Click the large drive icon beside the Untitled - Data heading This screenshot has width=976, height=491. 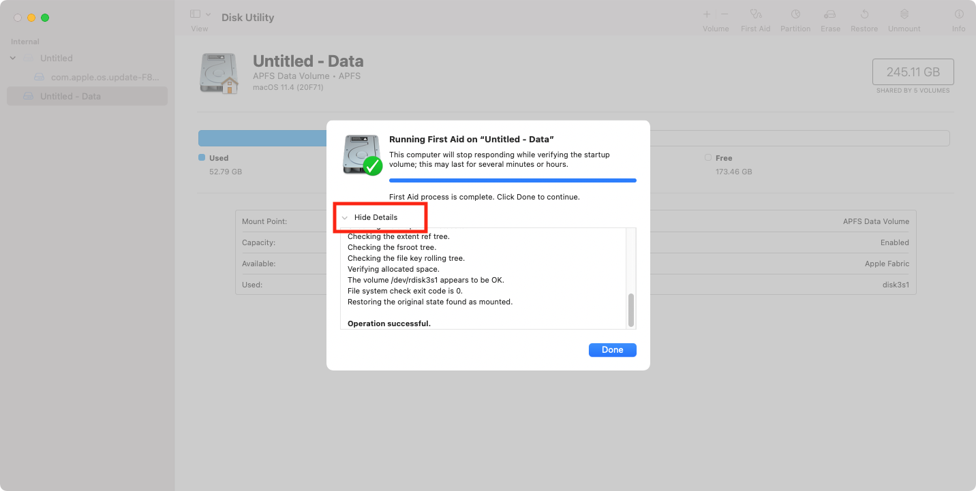(219, 74)
